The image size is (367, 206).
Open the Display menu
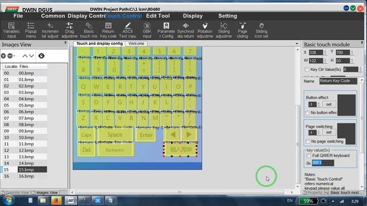193,16
